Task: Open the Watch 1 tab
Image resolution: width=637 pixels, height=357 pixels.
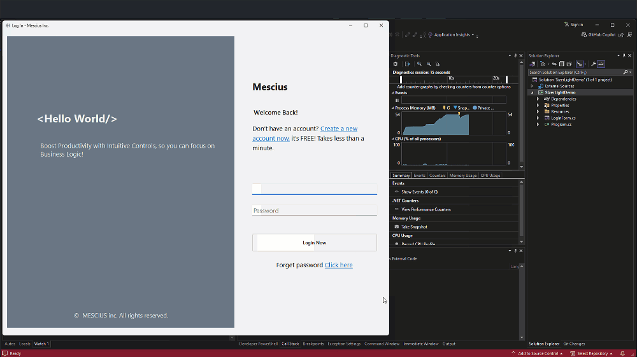Action: coord(41,344)
